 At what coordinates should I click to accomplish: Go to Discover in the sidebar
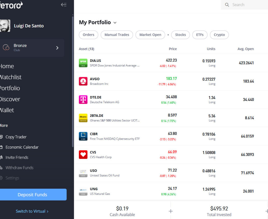pyautogui.click(x=10, y=99)
